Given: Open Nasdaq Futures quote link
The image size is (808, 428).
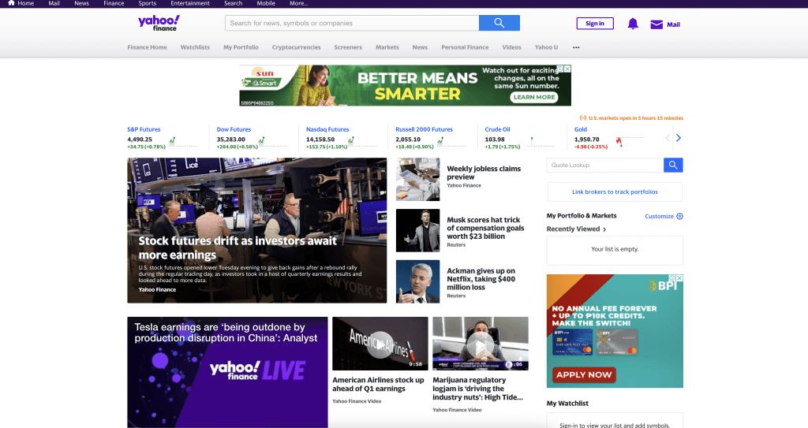Looking at the screenshot, I should [x=327, y=129].
